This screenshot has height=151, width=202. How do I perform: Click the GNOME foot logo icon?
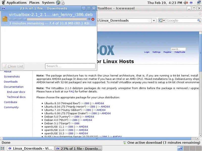(x=4, y=3)
